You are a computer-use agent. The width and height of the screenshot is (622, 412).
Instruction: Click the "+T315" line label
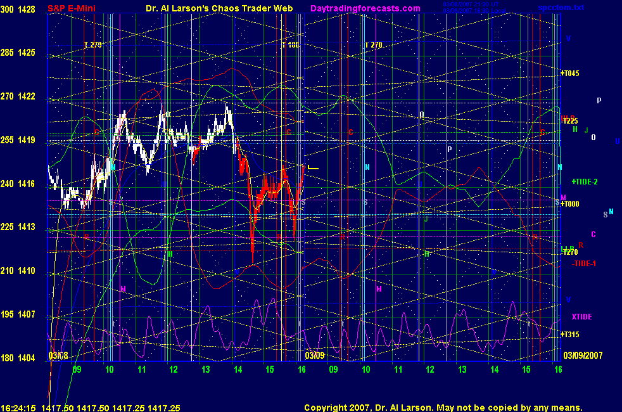[x=569, y=335]
